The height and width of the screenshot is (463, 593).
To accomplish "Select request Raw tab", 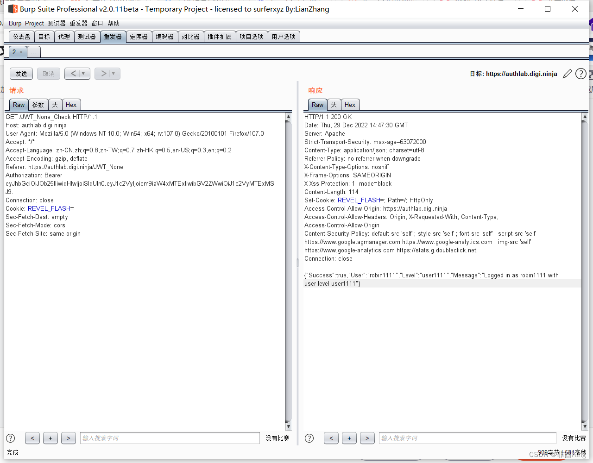I will point(19,105).
